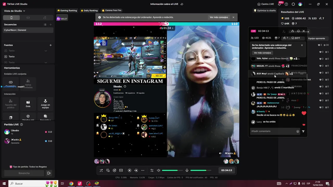Unlock the floating chat window lock
The height and width of the screenshot is (187, 333).
(x=293, y=31)
